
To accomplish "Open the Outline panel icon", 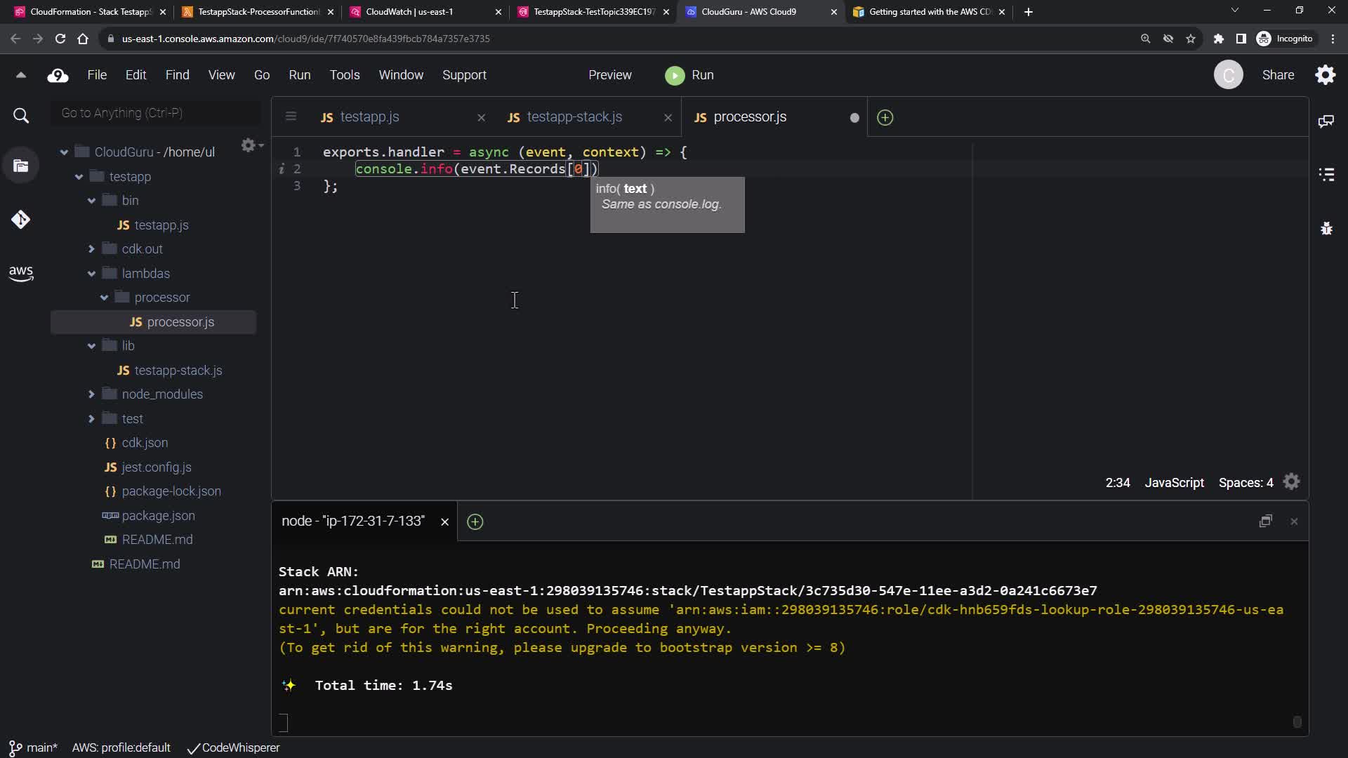I will tap(1326, 174).
